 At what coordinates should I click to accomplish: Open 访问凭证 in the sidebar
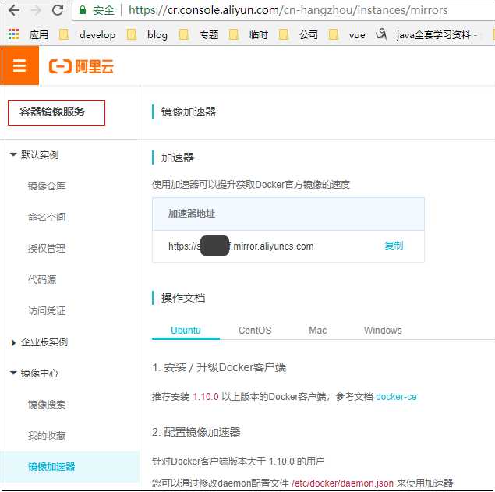tap(47, 311)
